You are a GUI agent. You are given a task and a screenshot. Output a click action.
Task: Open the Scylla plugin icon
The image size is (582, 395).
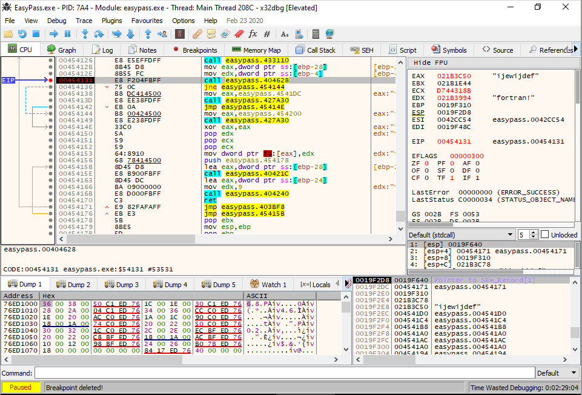tap(180, 34)
